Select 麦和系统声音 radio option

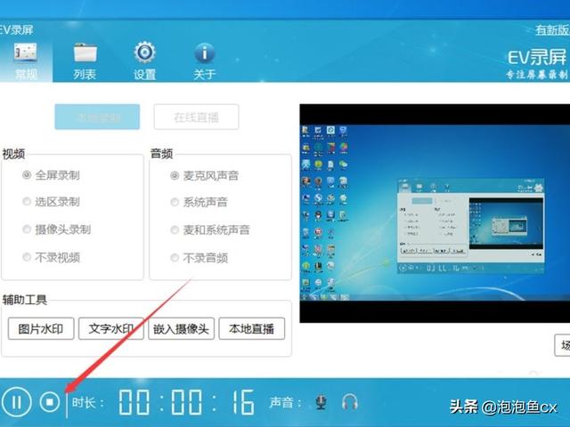(x=210, y=230)
